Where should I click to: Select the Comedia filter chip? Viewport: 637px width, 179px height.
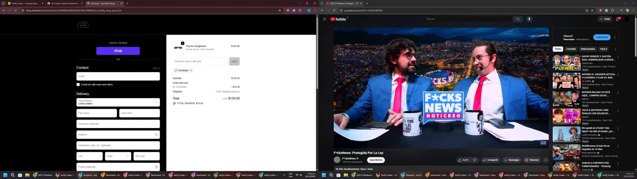(571, 49)
